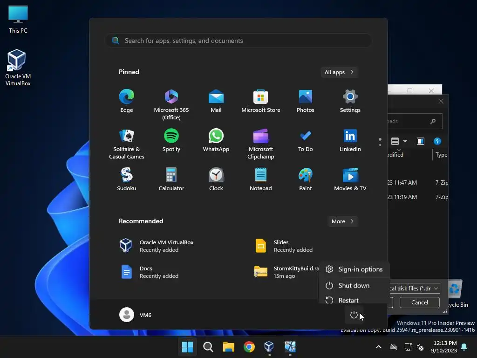This screenshot has height=358, width=477.
Task: Select Restart from power menu
Action: click(354, 300)
